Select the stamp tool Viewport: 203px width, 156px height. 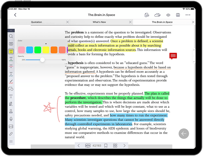coord(11,111)
